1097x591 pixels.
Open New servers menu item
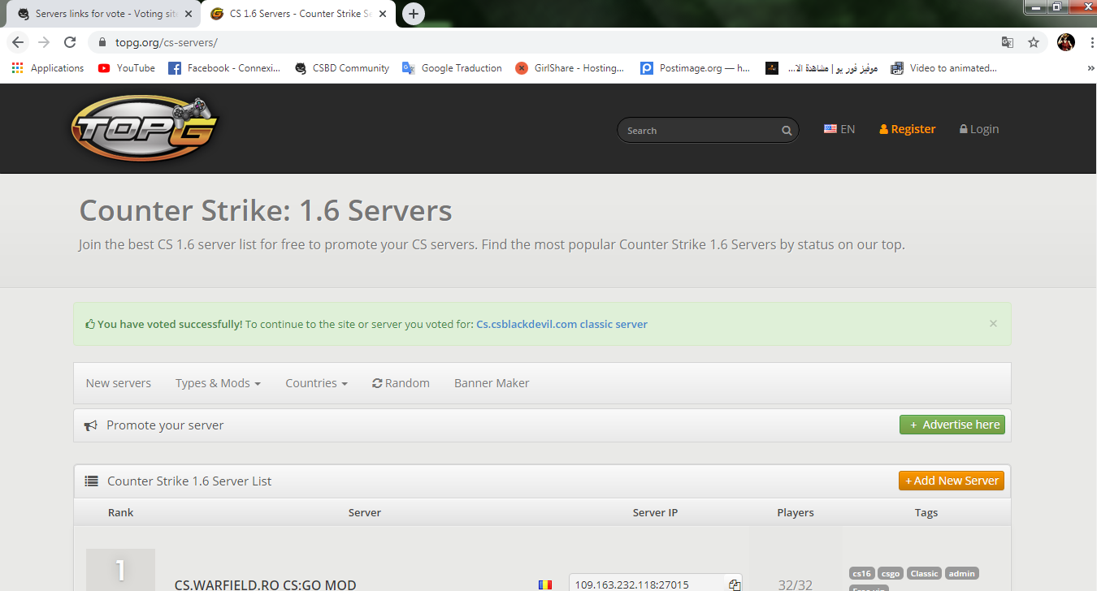[119, 383]
